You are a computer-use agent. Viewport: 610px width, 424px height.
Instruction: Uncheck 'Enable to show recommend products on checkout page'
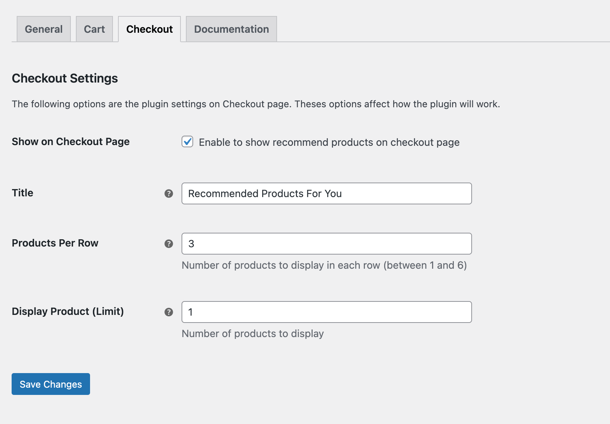[x=187, y=142]
